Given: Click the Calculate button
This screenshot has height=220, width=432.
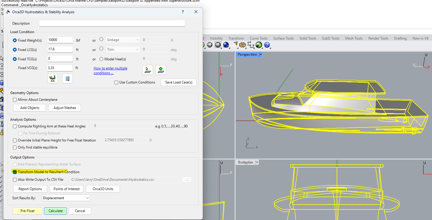Looking at the screenshot, I should coord(56,211).
